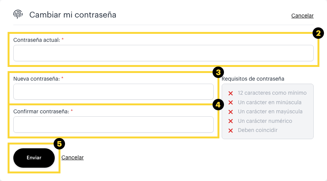The width and height of the screenshot is (327, 181).
Task: Focus the "Nueva contraseña" text field
Action: pyautogui.click(x=113, y=92)
